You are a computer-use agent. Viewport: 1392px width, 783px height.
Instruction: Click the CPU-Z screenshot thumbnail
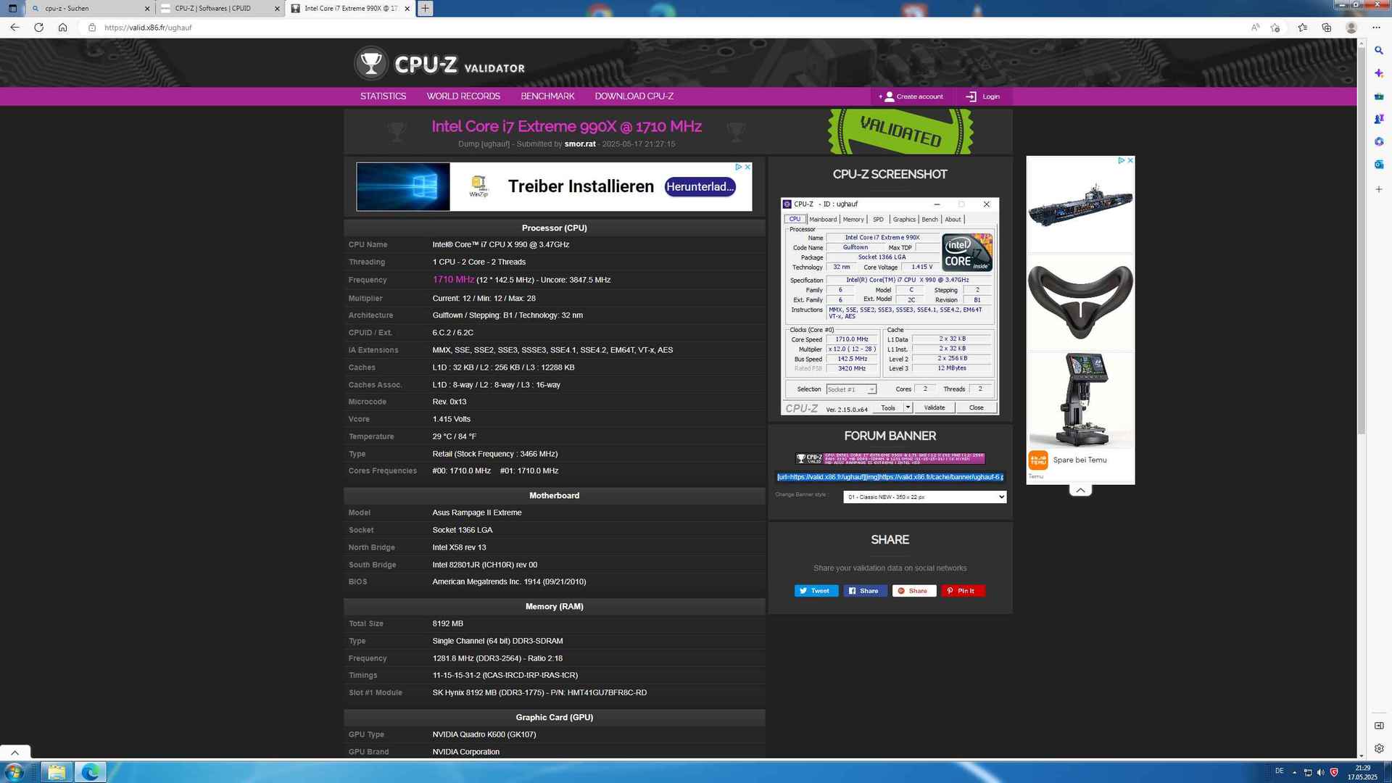coord(890,306)
